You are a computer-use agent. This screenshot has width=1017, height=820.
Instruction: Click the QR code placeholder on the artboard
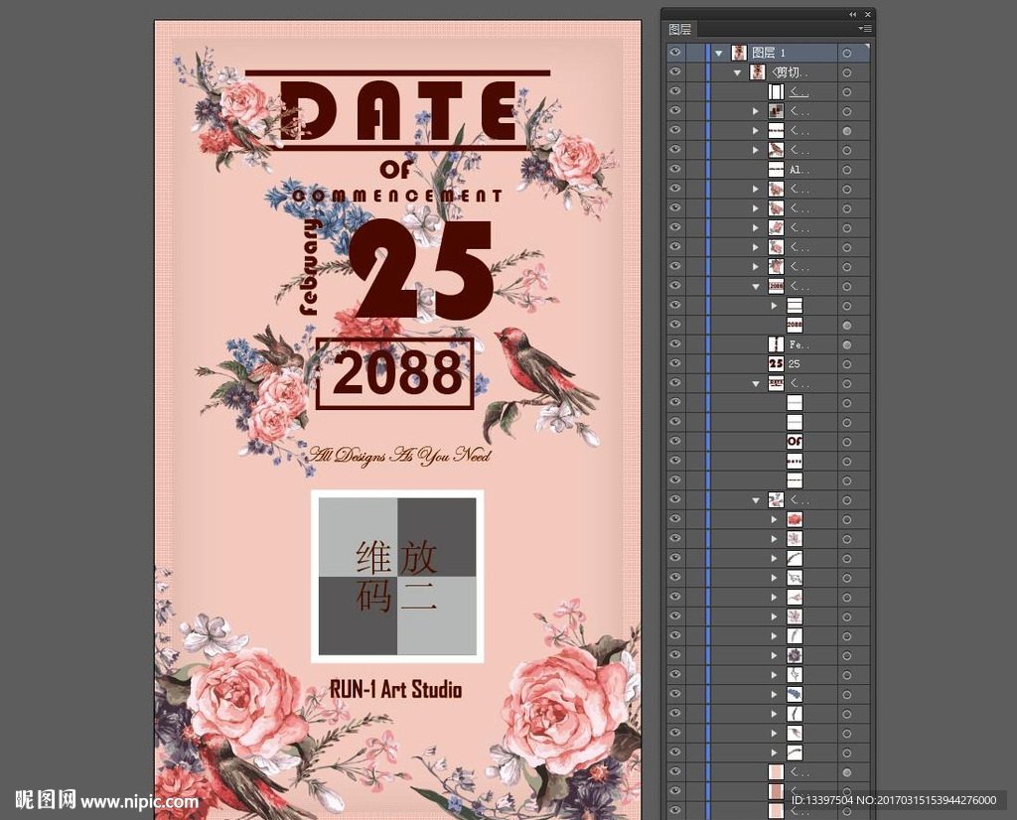397,576
